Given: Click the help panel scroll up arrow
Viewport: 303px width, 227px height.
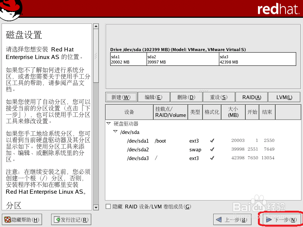Looking at the screenshot, I should click(x=96, y=26).
